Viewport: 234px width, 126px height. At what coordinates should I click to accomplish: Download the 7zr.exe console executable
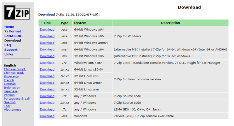click(x=47, y=116)
